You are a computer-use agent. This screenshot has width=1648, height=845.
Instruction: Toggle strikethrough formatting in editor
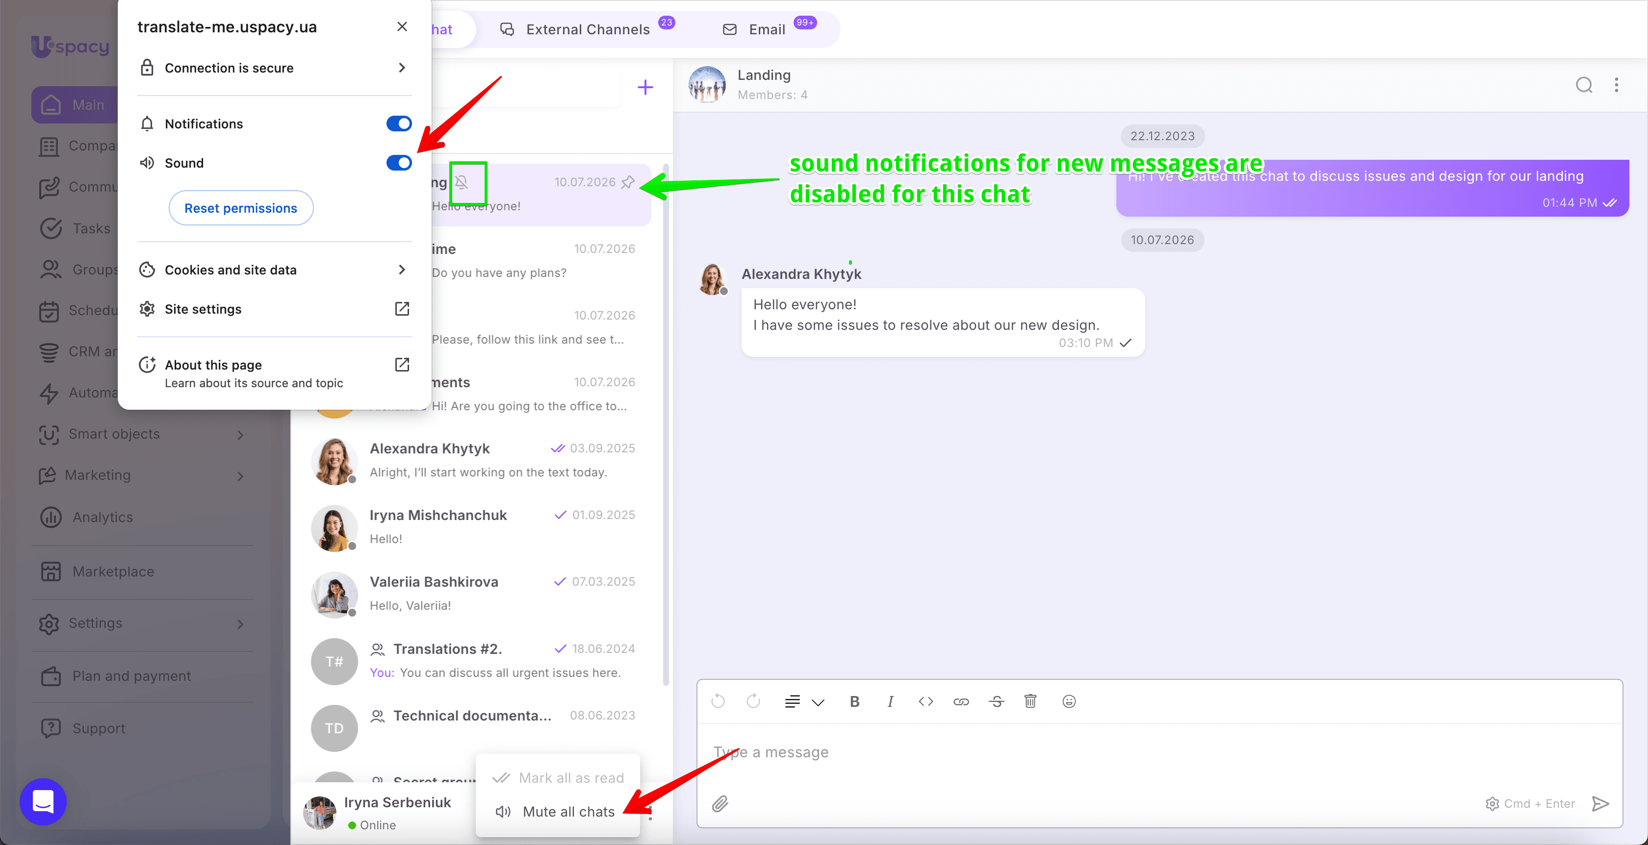[996, 701]
